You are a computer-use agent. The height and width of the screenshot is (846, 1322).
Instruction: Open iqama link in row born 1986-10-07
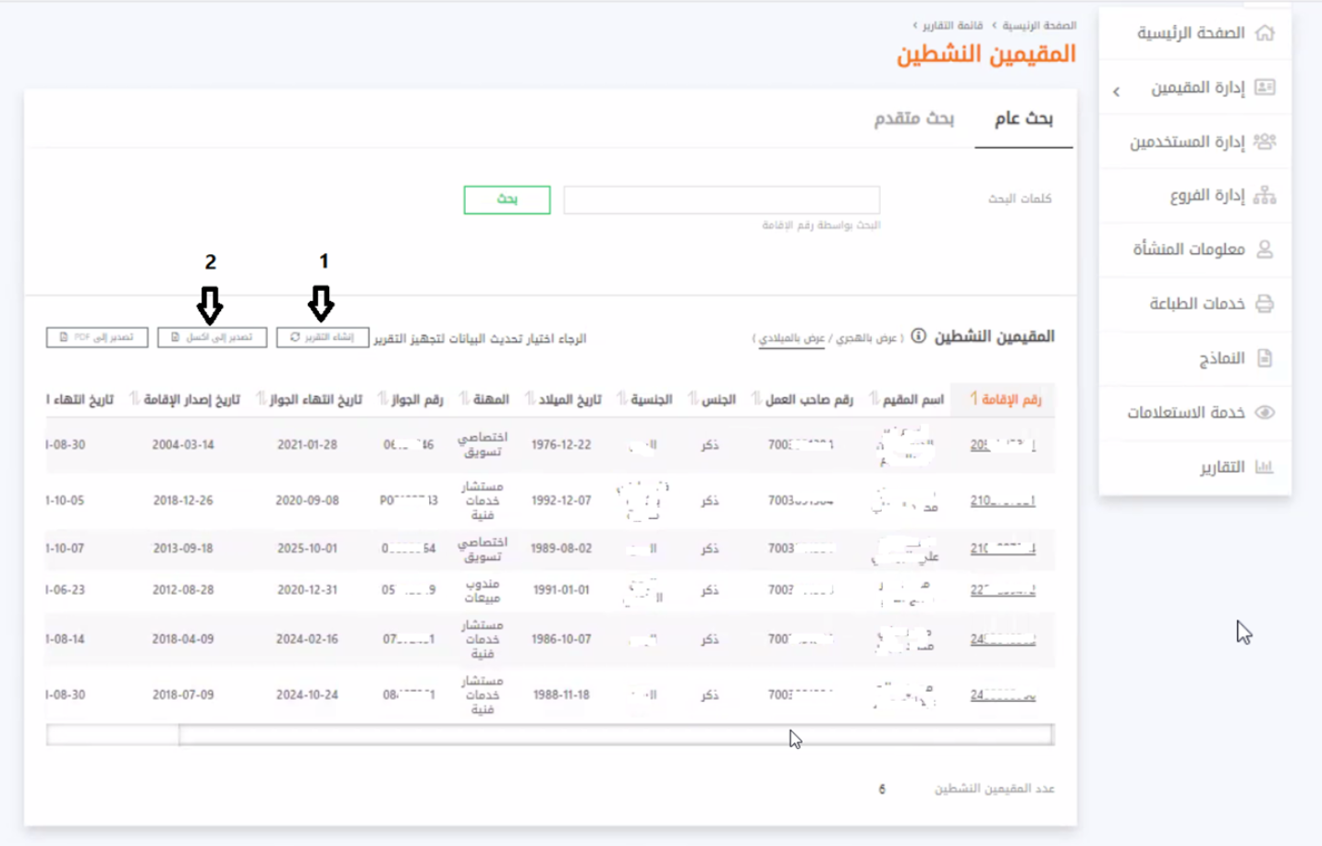pyautogui.click(x=1003, y=639)
